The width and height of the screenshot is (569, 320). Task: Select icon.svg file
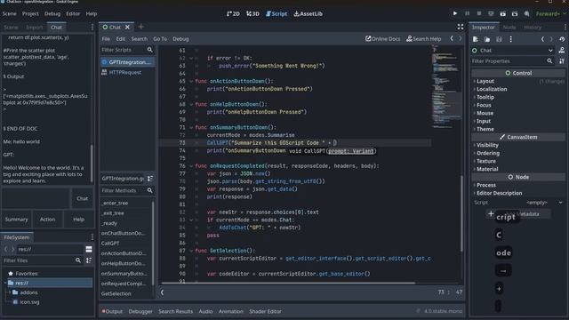coord(29,302)
